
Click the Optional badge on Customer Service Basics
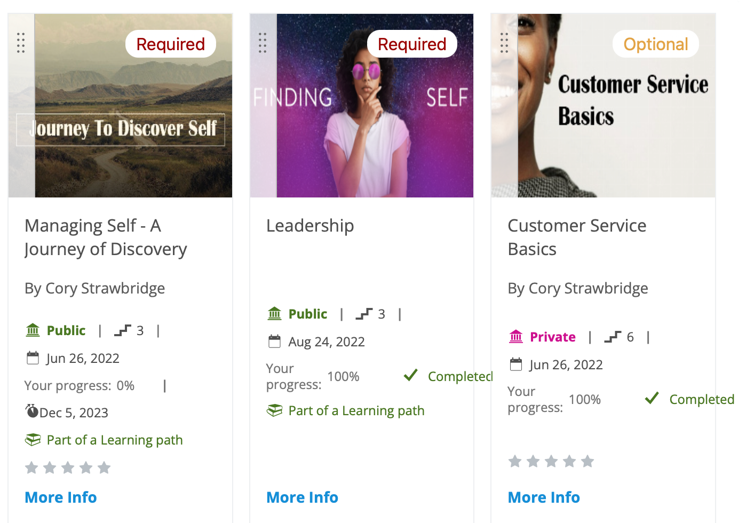click(x=656, y=44)
